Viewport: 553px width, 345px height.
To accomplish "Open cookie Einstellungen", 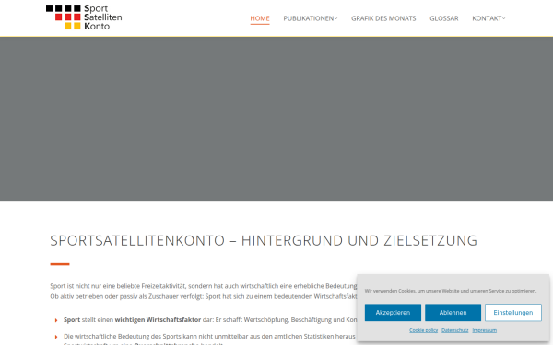I will click(512, 312).
